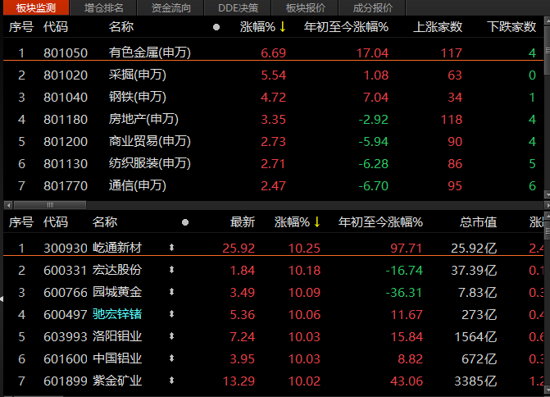Select the DDE决策 tab

(x=239, y=7)
